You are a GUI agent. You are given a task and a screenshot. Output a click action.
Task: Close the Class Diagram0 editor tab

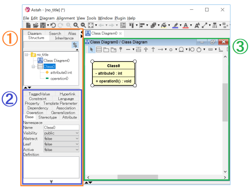[x=120, y=33]
